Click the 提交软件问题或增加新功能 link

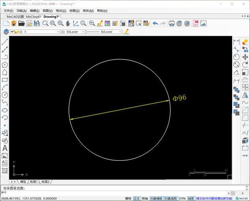pos(214,198)
